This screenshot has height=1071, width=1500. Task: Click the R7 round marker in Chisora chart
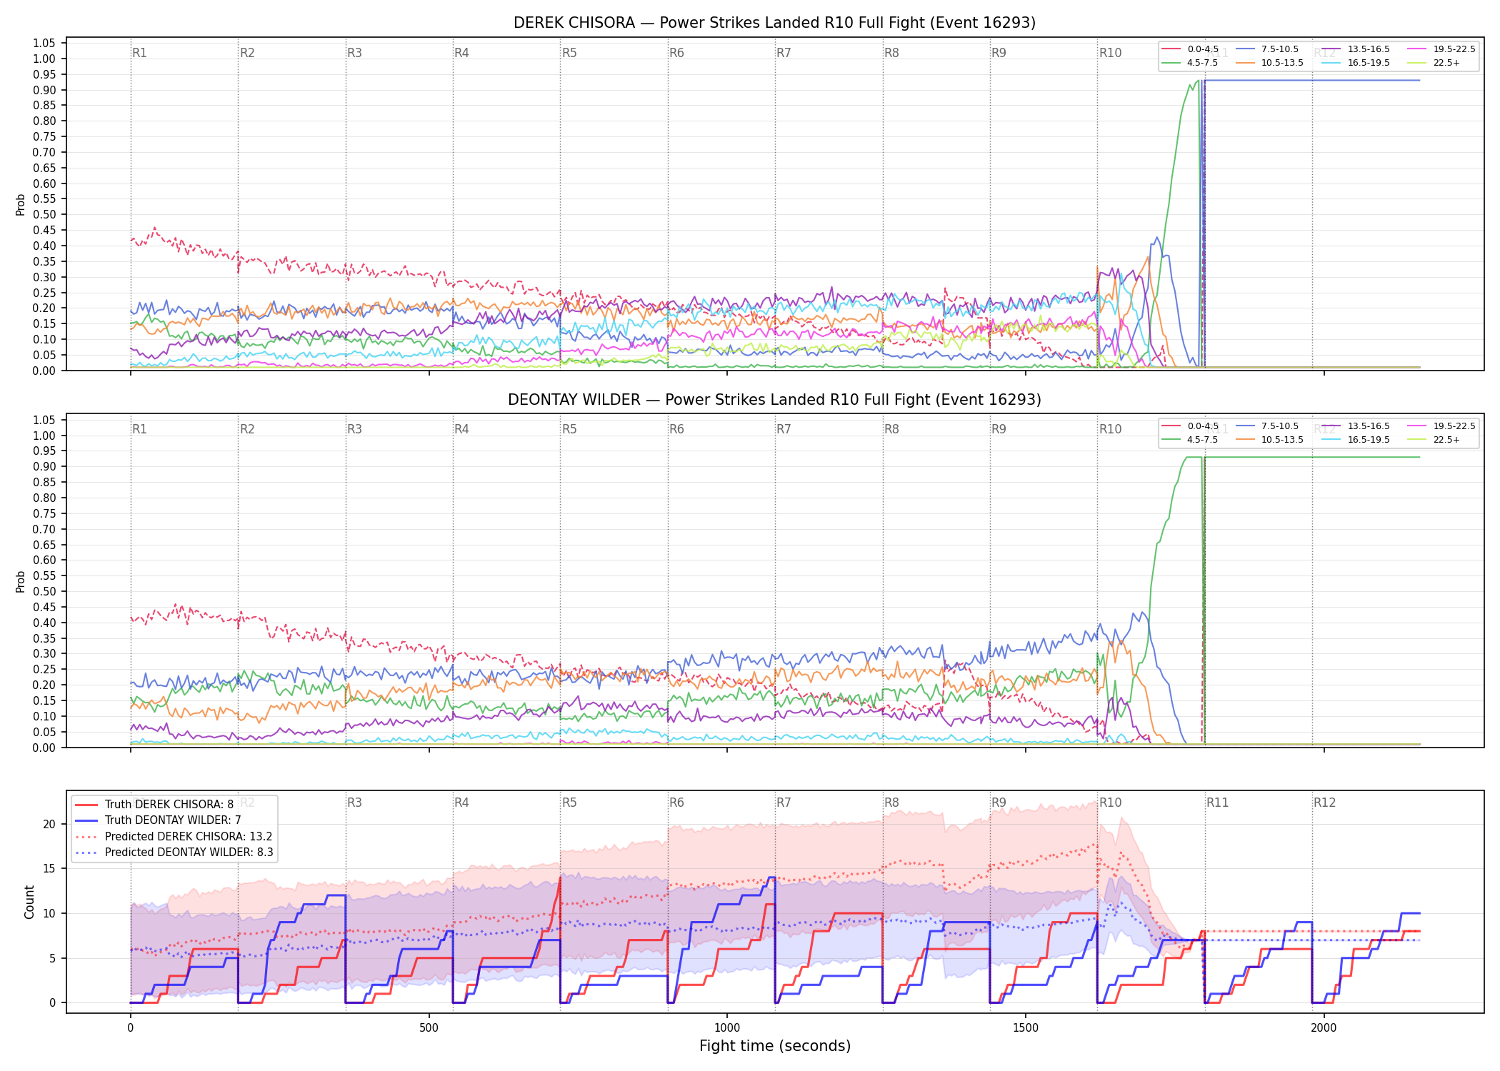784,53
